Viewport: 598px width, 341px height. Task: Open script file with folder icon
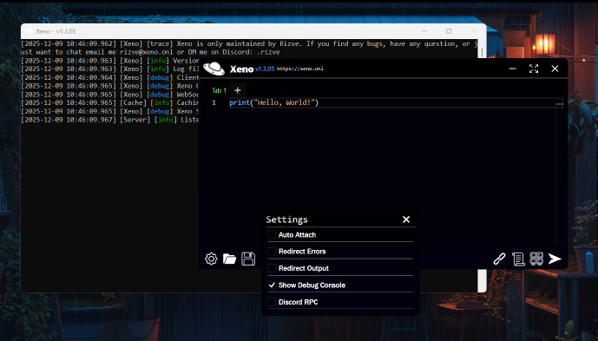coord(230,259)
